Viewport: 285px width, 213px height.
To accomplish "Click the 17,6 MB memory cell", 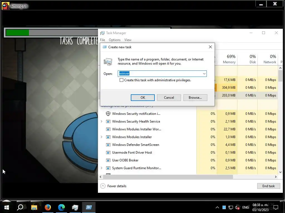I will 227,80.
